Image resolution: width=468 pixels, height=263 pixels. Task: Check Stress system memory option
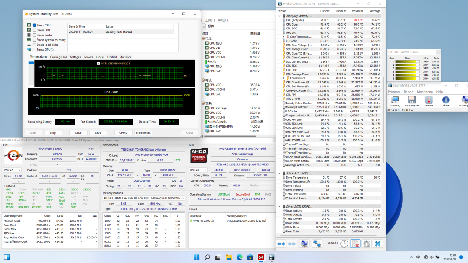[x=35, y=40]
